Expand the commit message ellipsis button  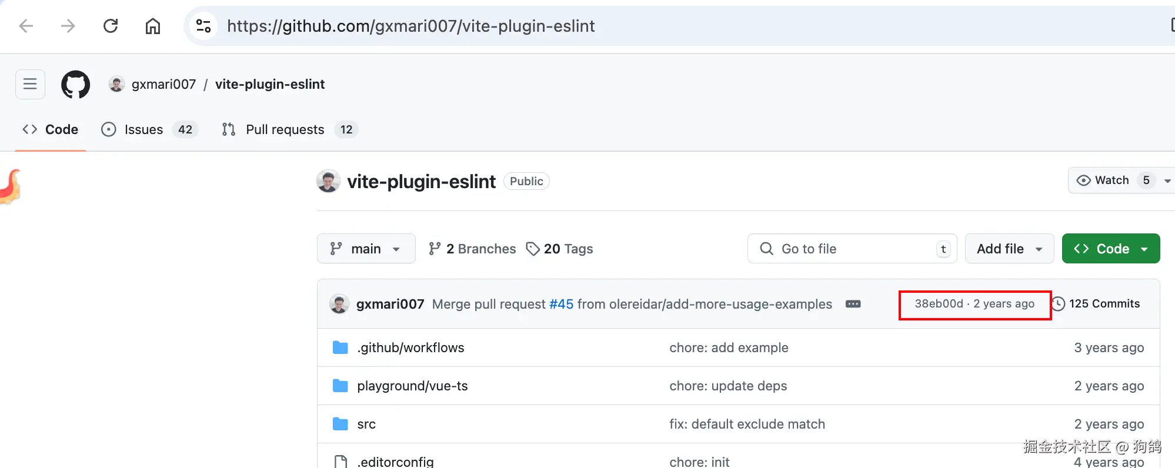point(853,304)
